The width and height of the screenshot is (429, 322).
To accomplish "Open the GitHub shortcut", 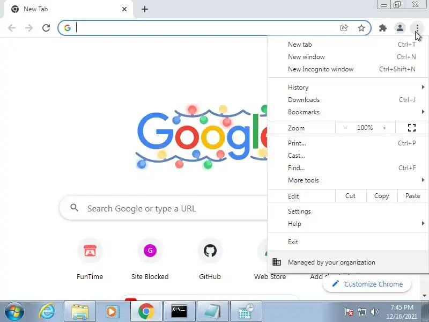I will pyautogui.click(x=210, y=260).
